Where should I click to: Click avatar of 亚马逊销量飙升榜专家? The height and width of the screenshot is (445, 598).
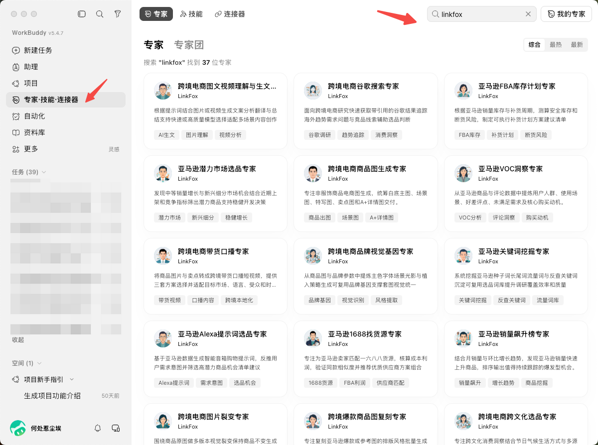(463, 338)
